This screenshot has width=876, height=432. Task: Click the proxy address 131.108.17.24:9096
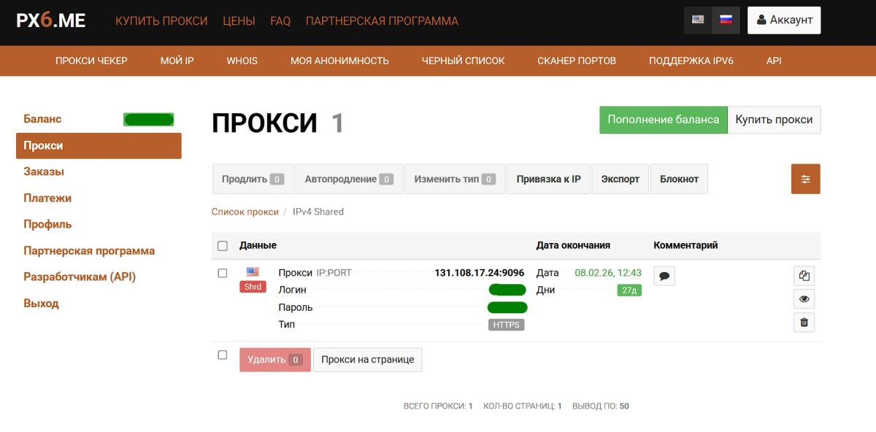pyautogui.click(x=479, y=273)
